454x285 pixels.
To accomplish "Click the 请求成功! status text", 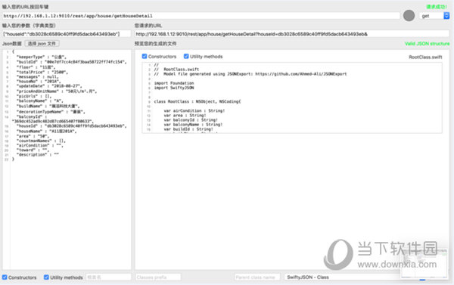I will tap(437, 7).
